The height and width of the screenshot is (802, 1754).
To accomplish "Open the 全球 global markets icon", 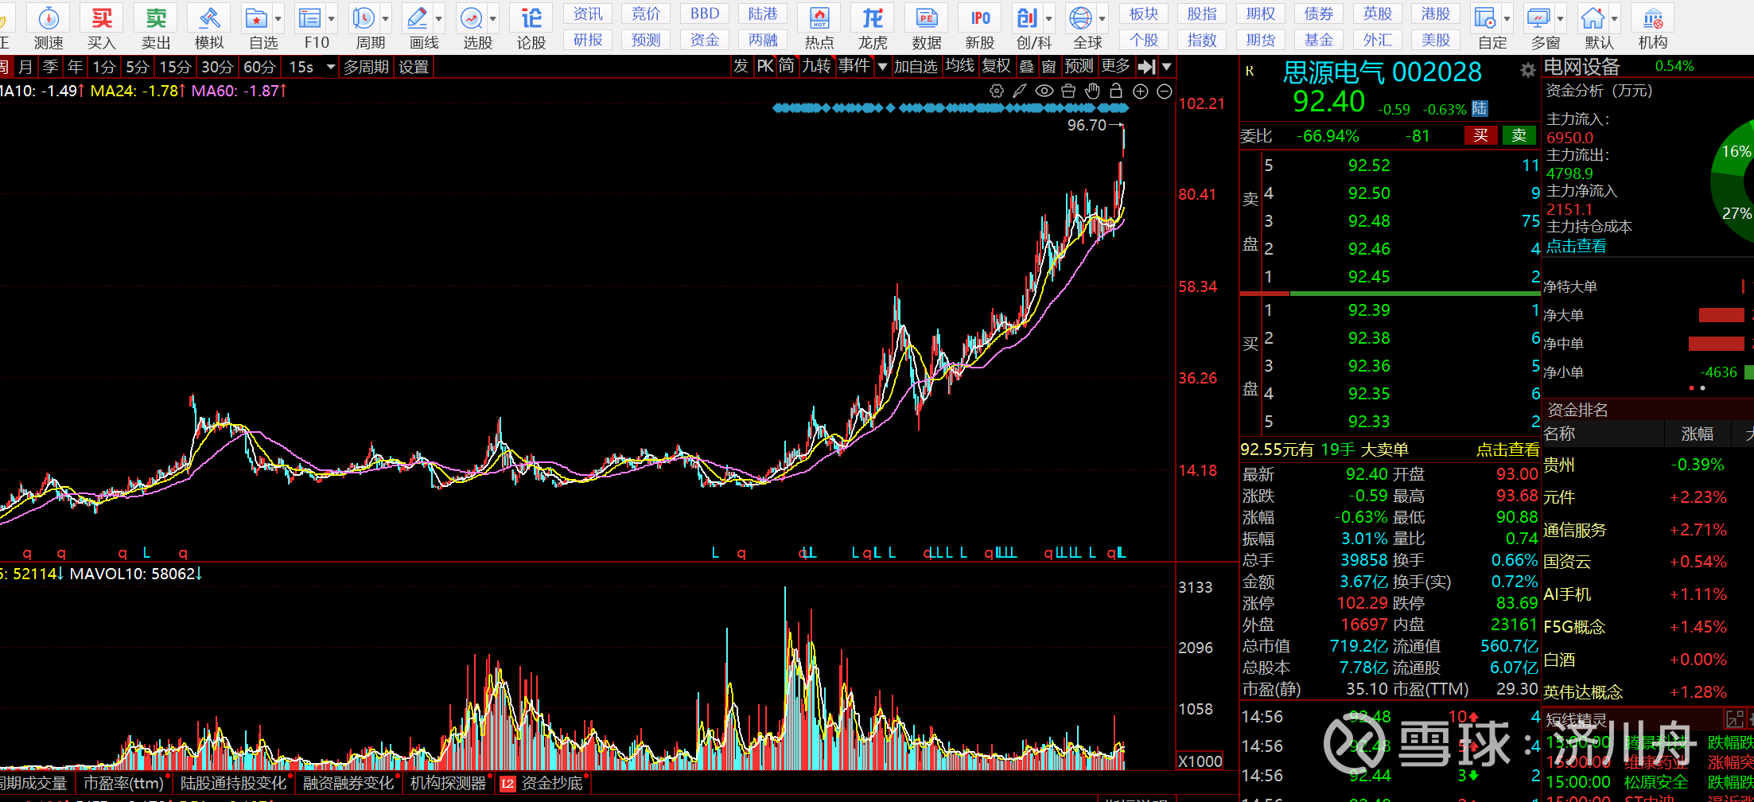I will click(1080, 18).
